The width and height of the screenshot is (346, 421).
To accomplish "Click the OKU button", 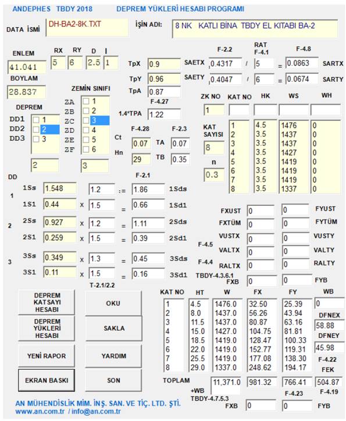I will pyautogui.click(x=113, y=304).
